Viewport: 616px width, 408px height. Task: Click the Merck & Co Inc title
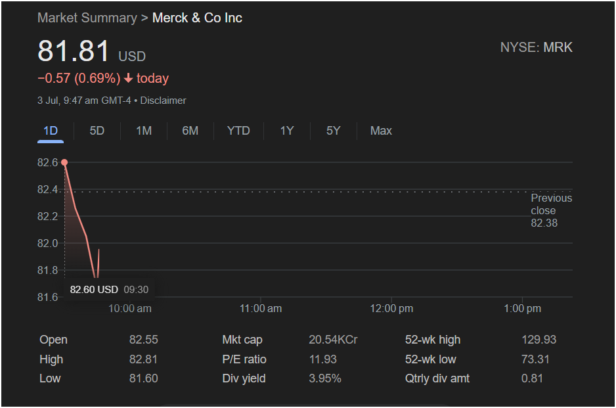(197, 18)
